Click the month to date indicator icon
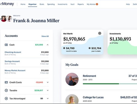The image size is (137, 104). [64, 48]
